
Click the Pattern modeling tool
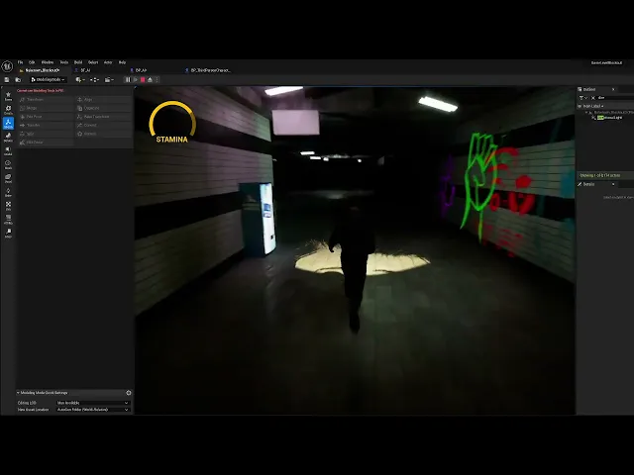[104, 134]
